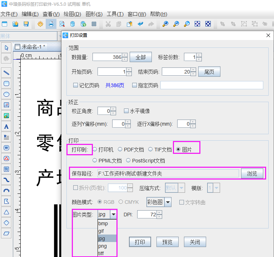Choose the 图片 radio option
Image resolution: width=274 pixels, height=257 pixels.
[178, 149]
